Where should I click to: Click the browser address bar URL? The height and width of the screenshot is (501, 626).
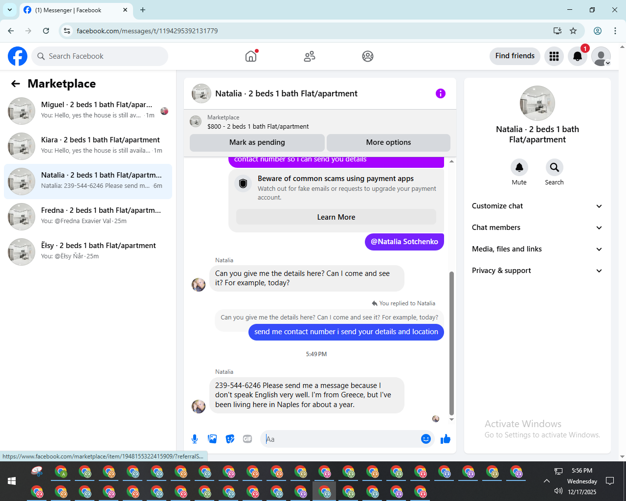coord(147,31)
